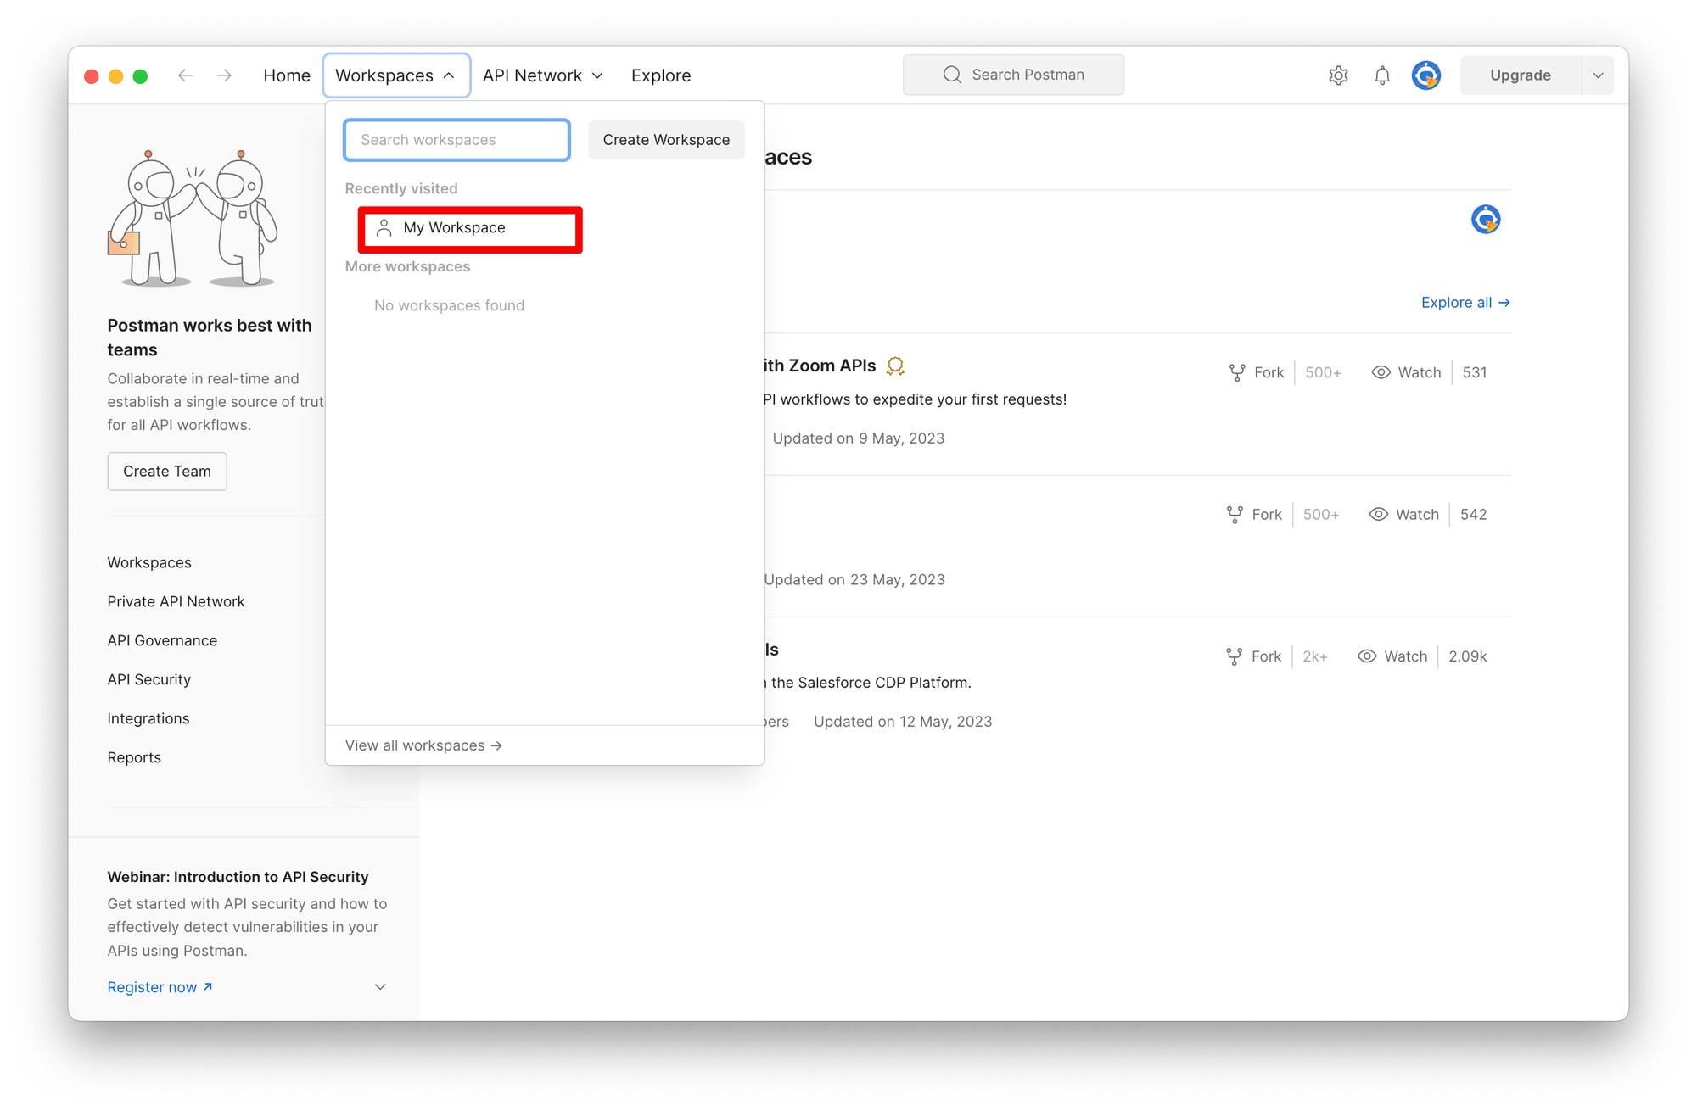1697x1111 pixels.
Task: Focus the Search workspaces field
Action: pyautogui.click(x=456, y=140)
